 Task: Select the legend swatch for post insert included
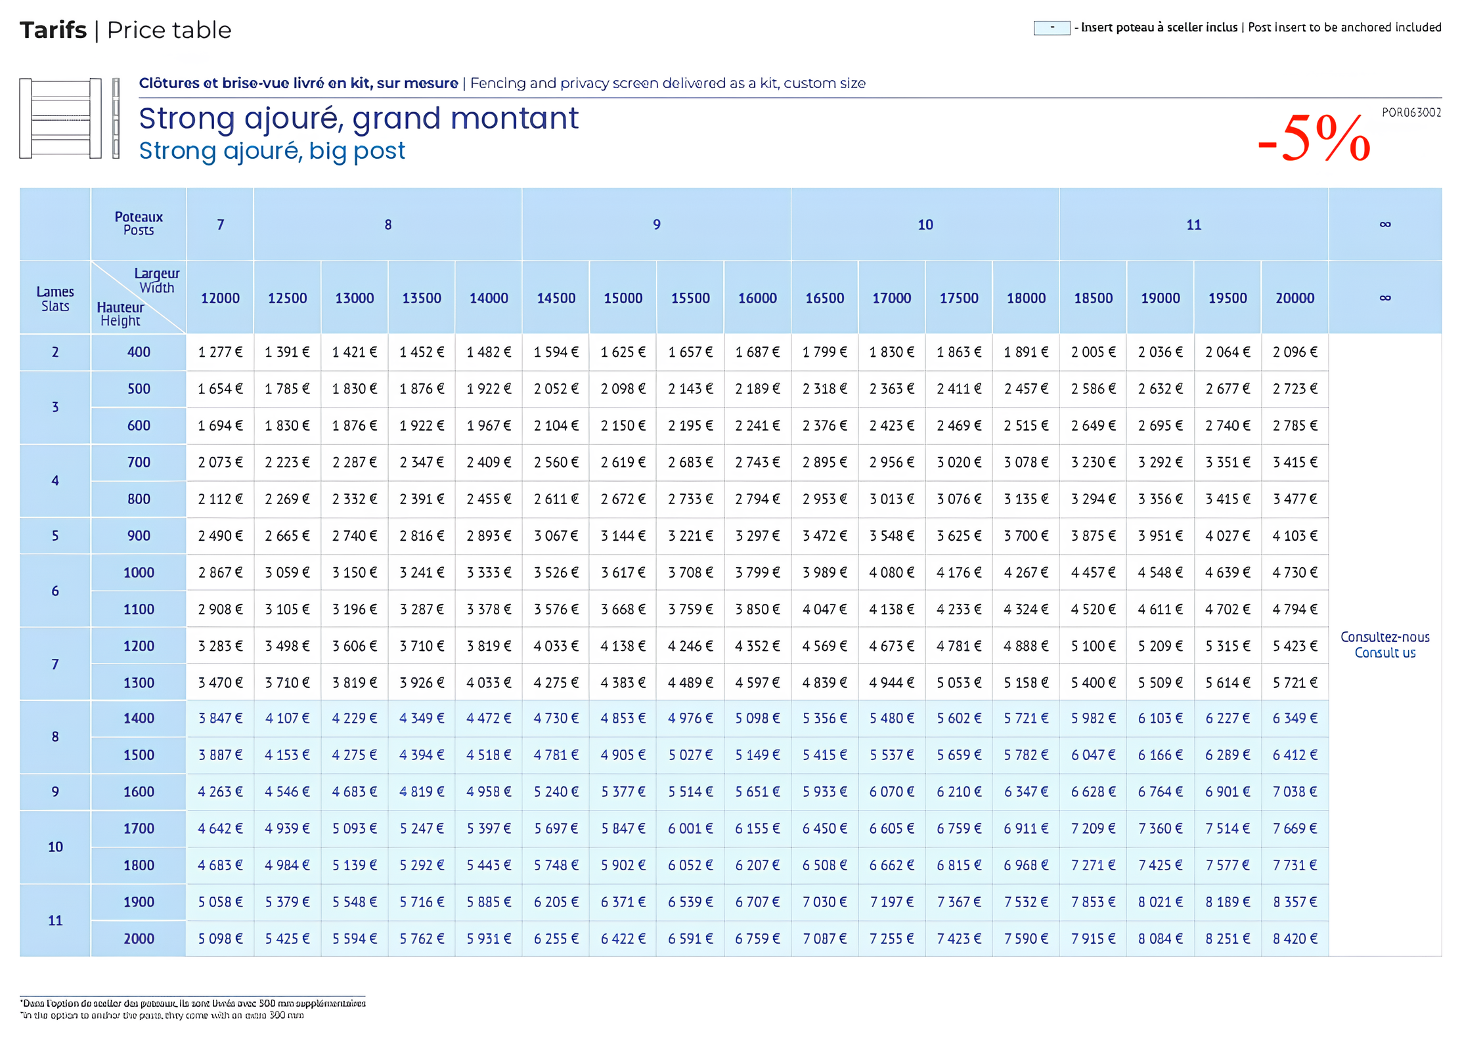[x=1051, y=27]
